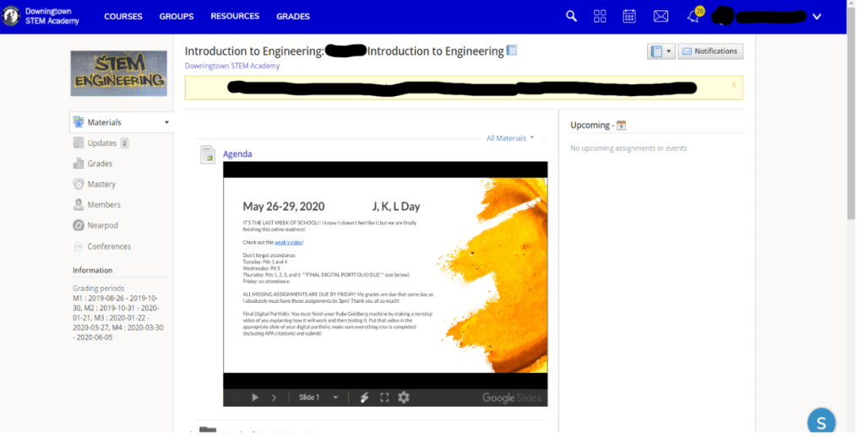Check the notifications bell icon
The height and width of the screenshot is (437, 864).
(693, 16)
